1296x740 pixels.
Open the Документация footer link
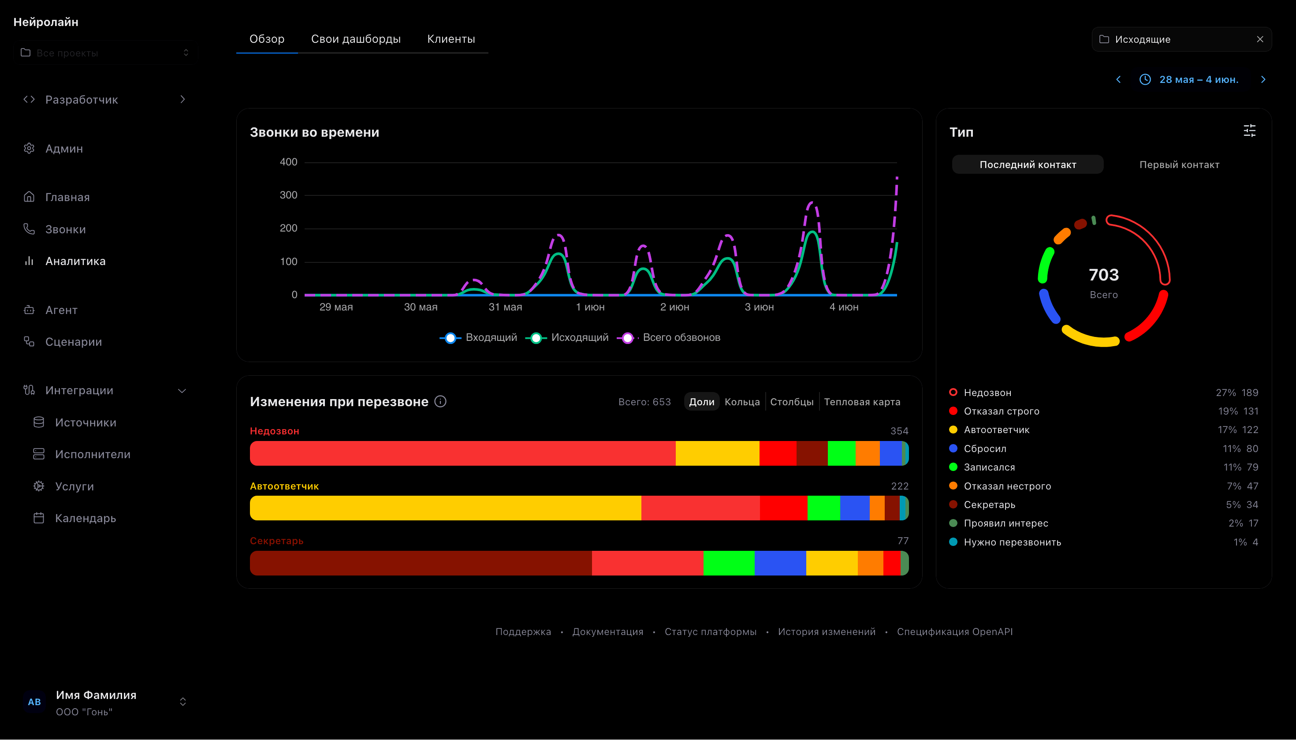607,632
